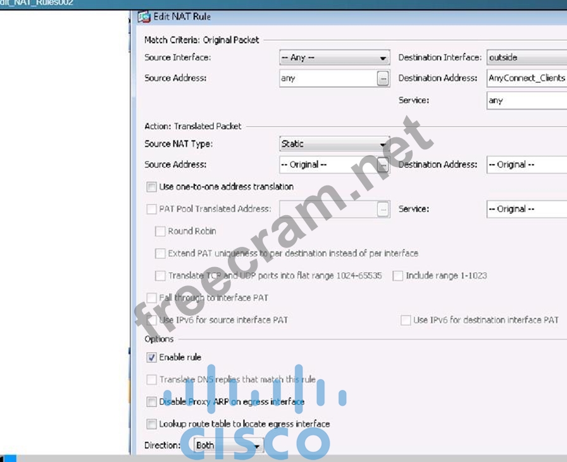Click the original Source Address any field
This screenshot has width=567, height=462.
click(x=328, y=78)
